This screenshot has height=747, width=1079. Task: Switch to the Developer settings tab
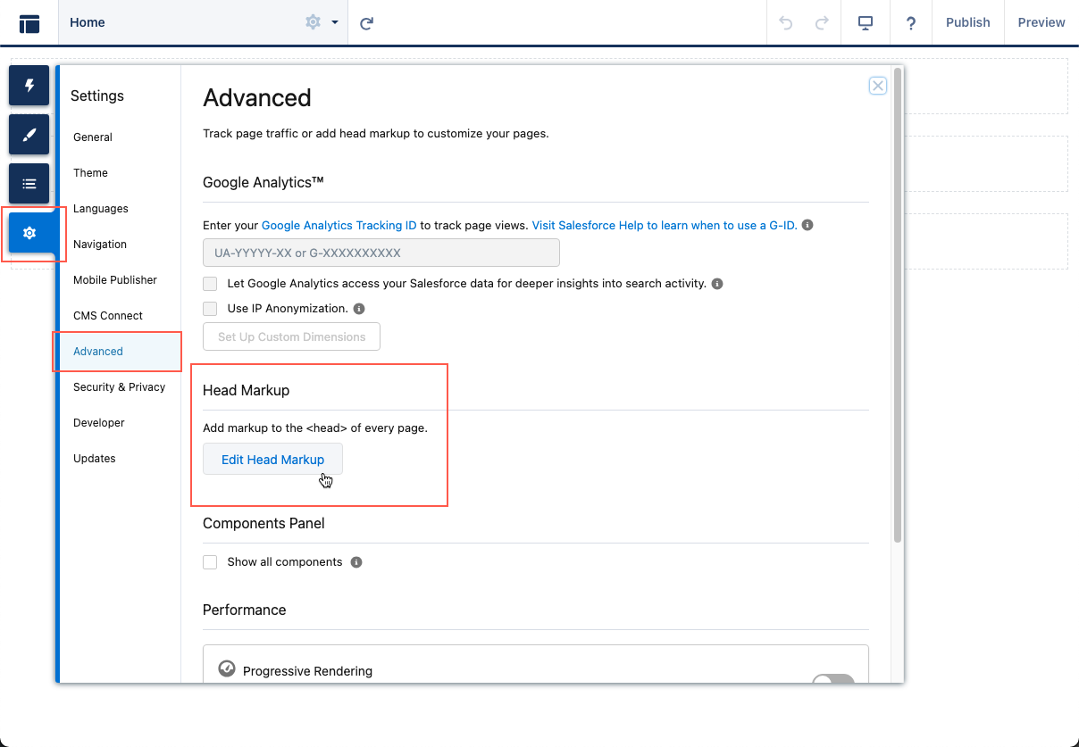[x=99, y=423]
